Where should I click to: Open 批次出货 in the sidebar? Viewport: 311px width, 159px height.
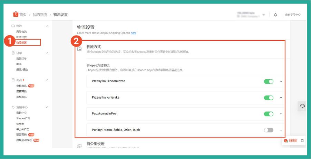coord(21,37)
